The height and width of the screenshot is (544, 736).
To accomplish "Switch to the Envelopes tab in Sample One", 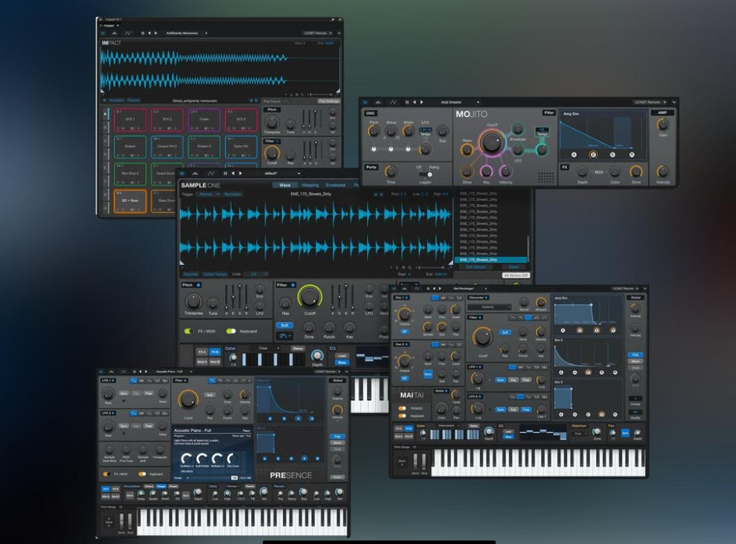I will click(x=336, y=185).
